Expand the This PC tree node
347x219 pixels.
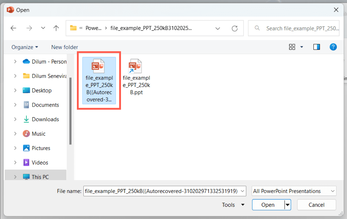[x=15, y=177]
